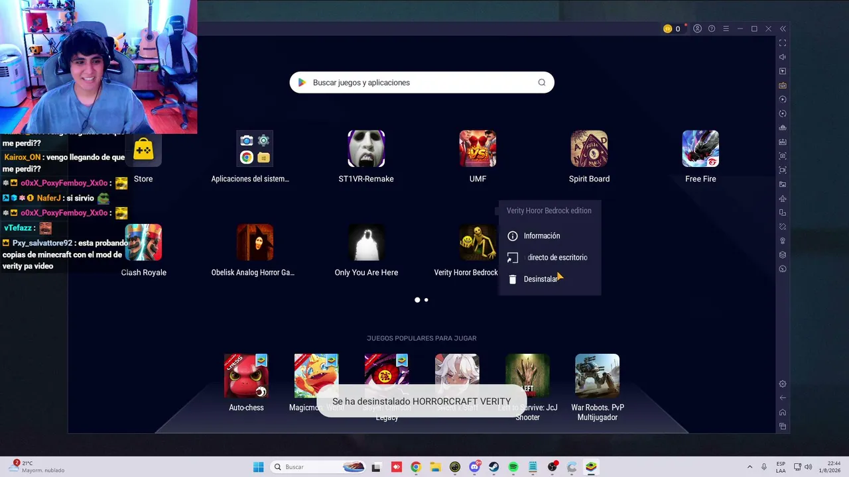Launch the UMF app
The height and width of the screenshot is (477, 849).
pos(478,149)
